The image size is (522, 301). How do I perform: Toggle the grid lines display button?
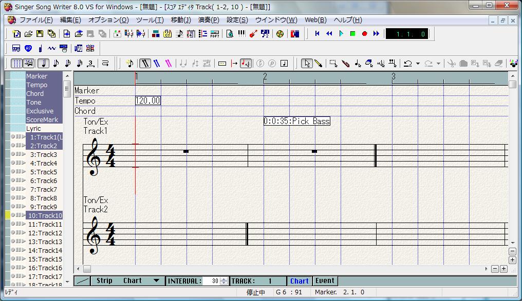click(x=16, y=64)
